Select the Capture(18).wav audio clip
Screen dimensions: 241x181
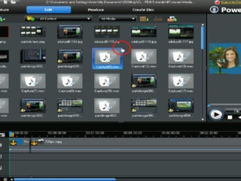tap(181, 56)
